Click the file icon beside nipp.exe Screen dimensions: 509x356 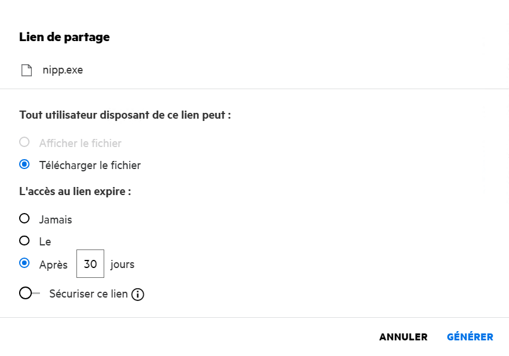point(27,71)
